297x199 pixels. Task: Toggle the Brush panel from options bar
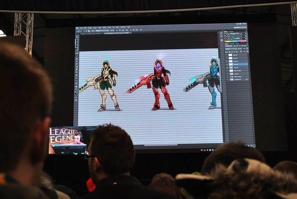coord(89,31)
